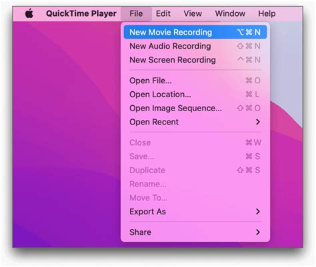Expand the Share submenu

195,232
